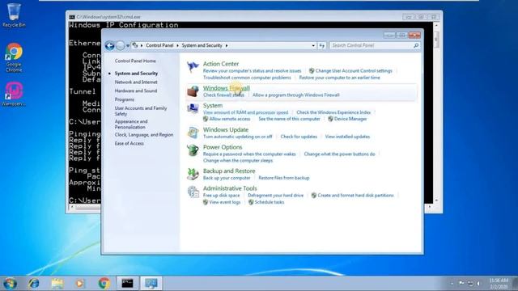Click the search magnifier icon

416,45
